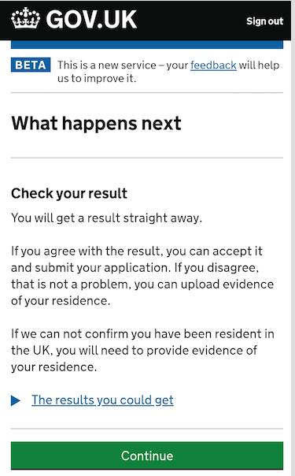Image resolution: width=295 pixels, height=476 pixels.
Task: Click 'This is a new service' banner text
Action: pos(107,65)
